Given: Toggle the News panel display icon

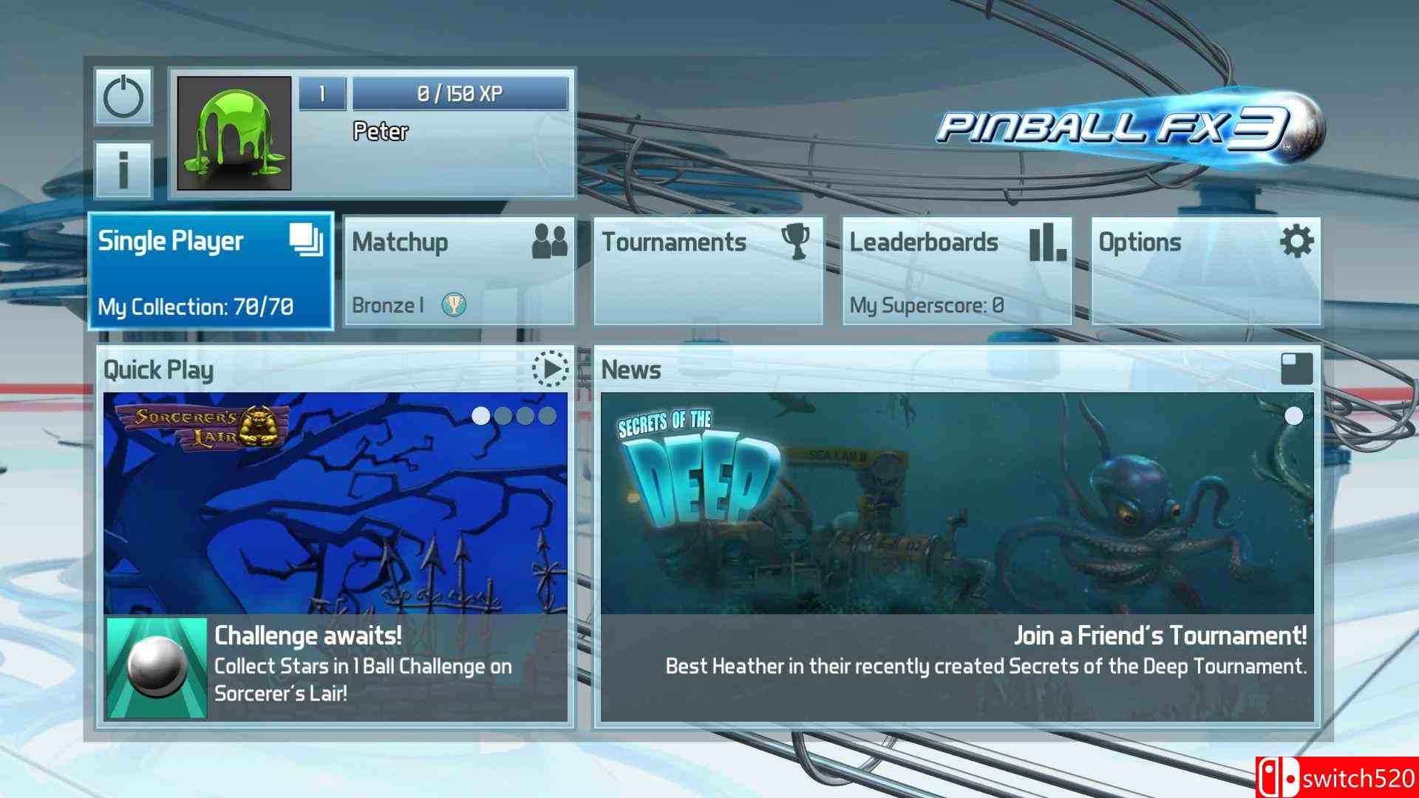Looking at the screenshot, I should point(1298,368).
